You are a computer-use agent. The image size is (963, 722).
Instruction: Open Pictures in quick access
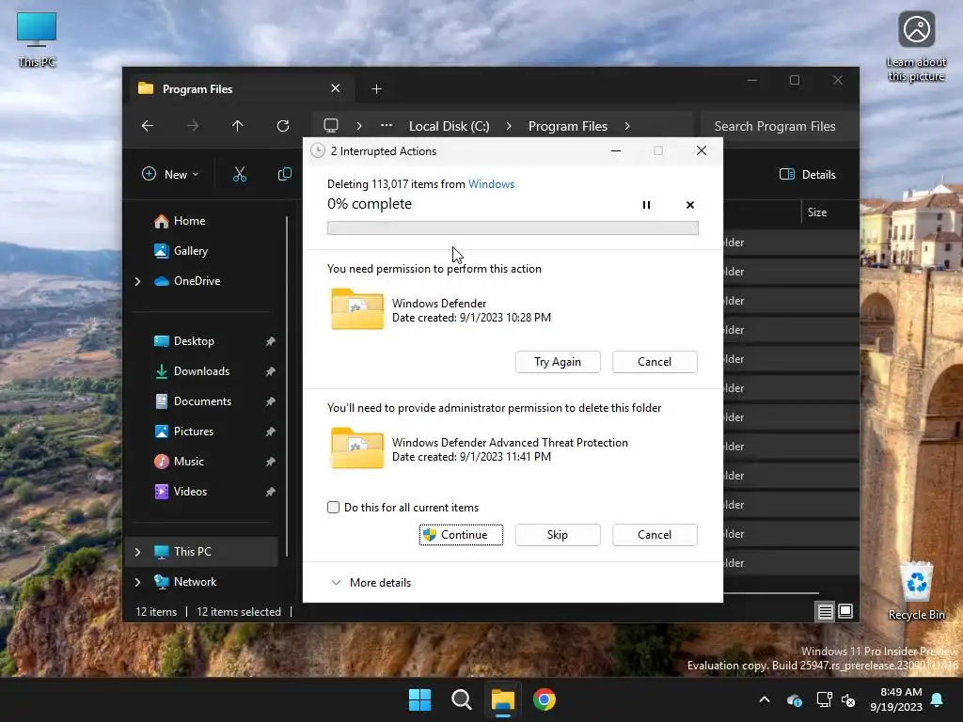184,432
